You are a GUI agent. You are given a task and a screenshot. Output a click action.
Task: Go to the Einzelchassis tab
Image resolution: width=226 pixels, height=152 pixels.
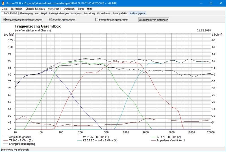pyautogui.click(x=104, y=13)
